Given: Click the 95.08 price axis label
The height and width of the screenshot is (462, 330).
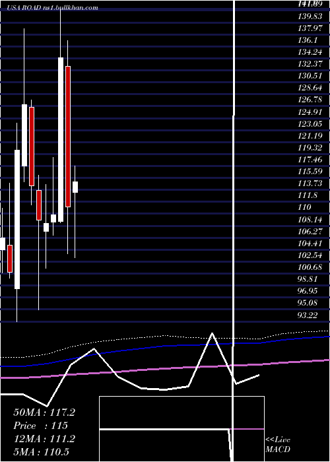Looking at the screenshot, I should coord(308,303).
